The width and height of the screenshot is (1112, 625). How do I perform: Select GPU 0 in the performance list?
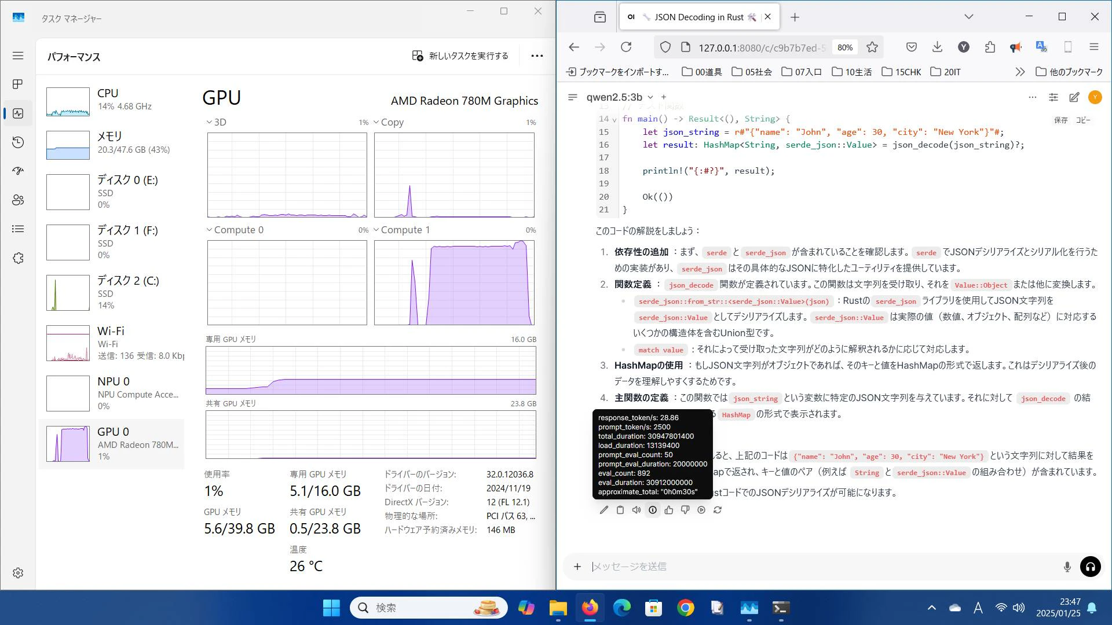click(112, 444)
